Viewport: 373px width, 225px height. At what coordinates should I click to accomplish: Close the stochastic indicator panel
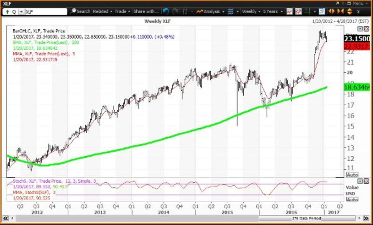coord(366,181)
